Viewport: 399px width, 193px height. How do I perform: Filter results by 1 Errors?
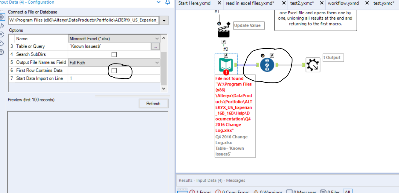tap(200, 192)
